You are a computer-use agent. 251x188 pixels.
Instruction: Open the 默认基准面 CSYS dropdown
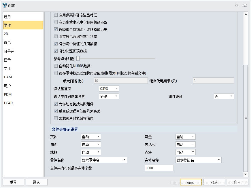(109, 88)
